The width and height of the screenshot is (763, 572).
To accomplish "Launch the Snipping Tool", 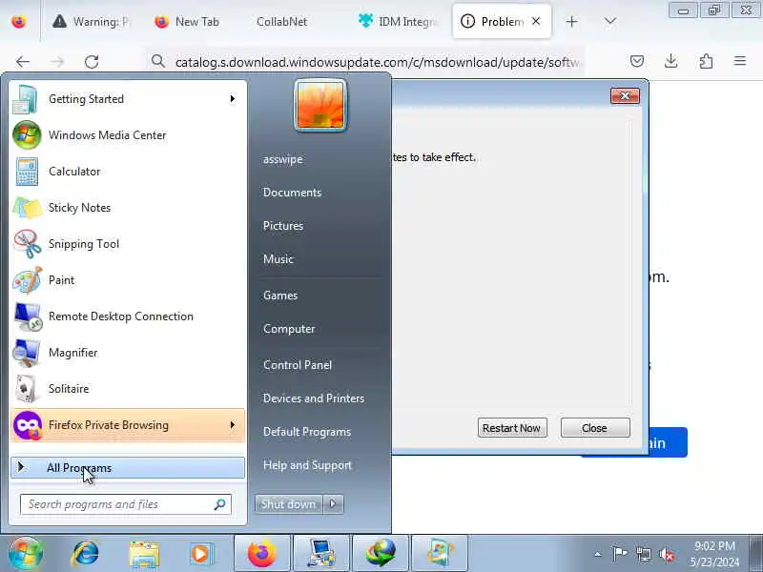I will 128,244.
